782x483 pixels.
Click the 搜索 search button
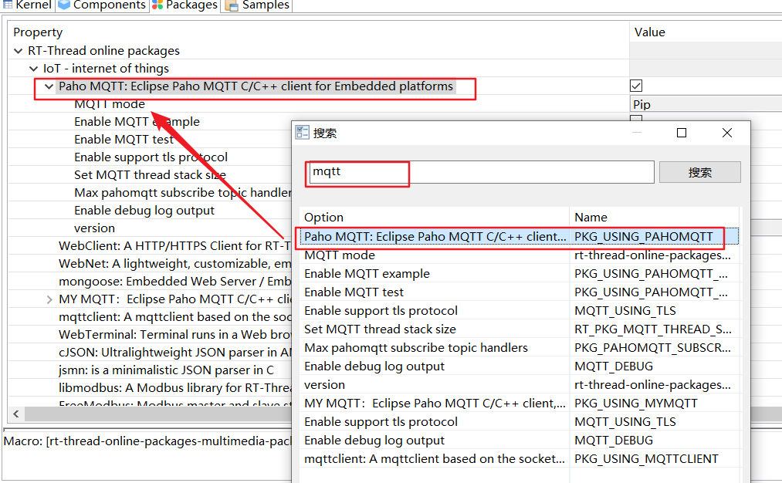pyautogui.click(x=699, y=173)
